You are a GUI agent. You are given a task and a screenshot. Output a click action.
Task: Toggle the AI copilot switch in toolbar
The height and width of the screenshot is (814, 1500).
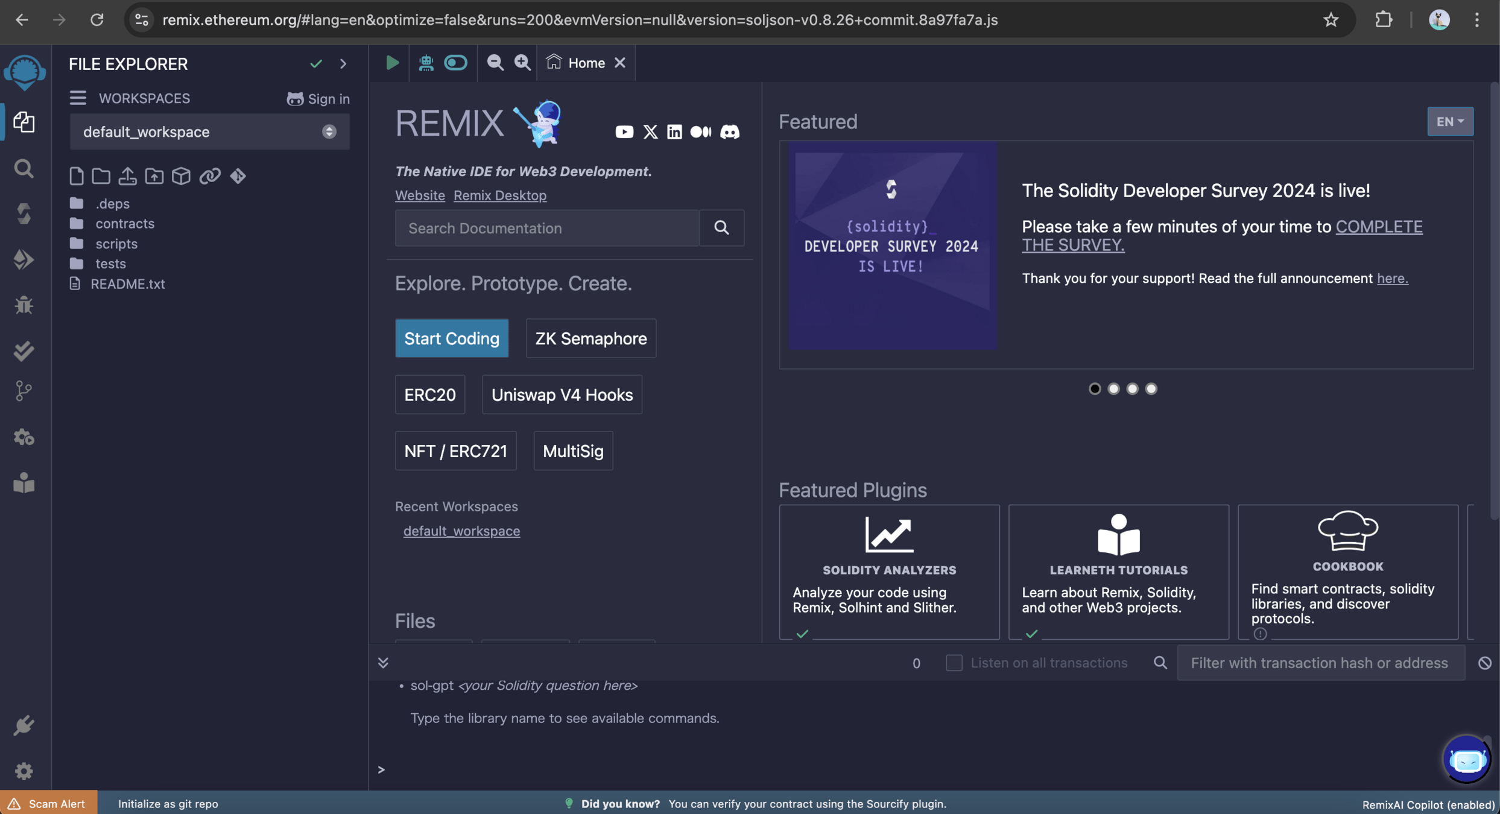click(x=455, y=63)
